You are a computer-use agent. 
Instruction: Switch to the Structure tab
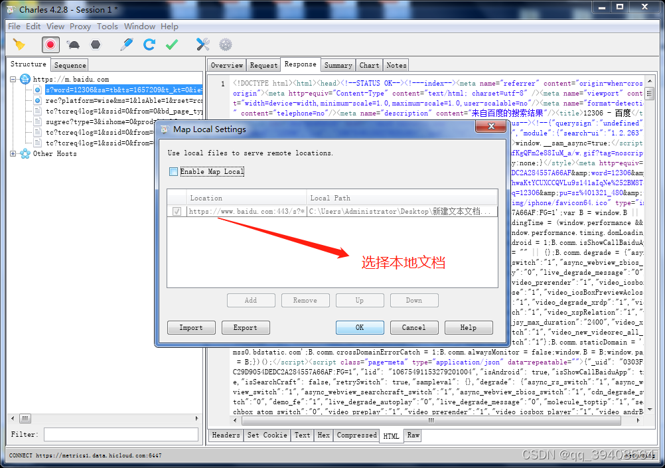(x=29, y=64)
